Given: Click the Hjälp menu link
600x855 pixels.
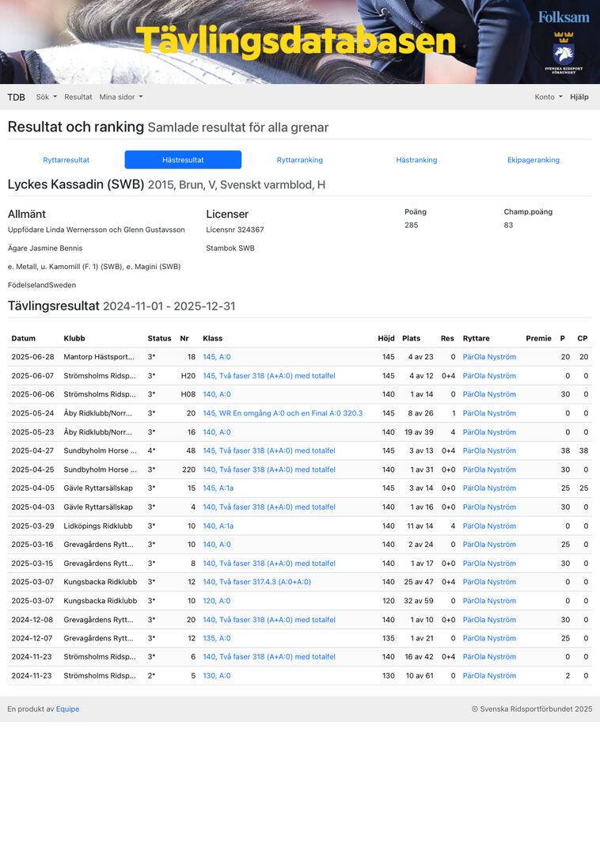Looking at the screenshot, I should tap(579, 97).
